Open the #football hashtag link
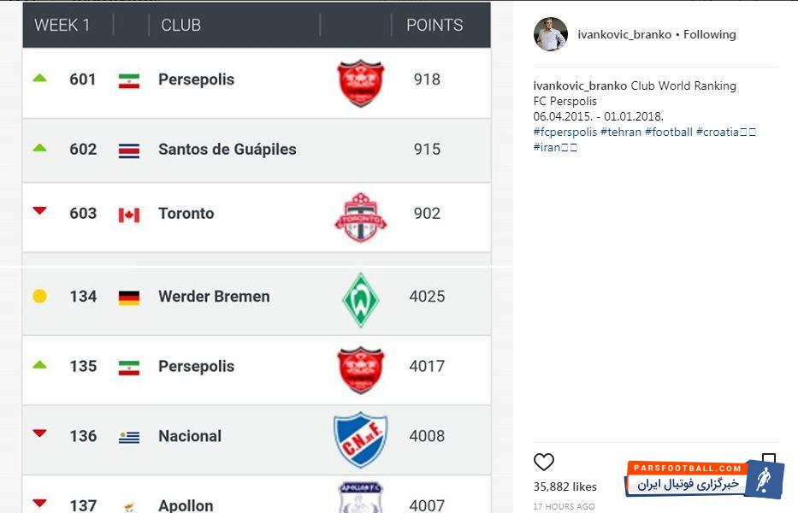The height and width of the screenshot is (513, 798). click(669, 132)
